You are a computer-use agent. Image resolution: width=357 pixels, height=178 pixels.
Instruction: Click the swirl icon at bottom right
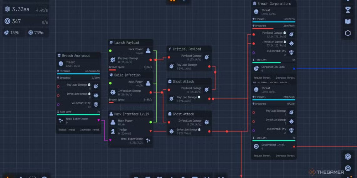pos(348,156)
